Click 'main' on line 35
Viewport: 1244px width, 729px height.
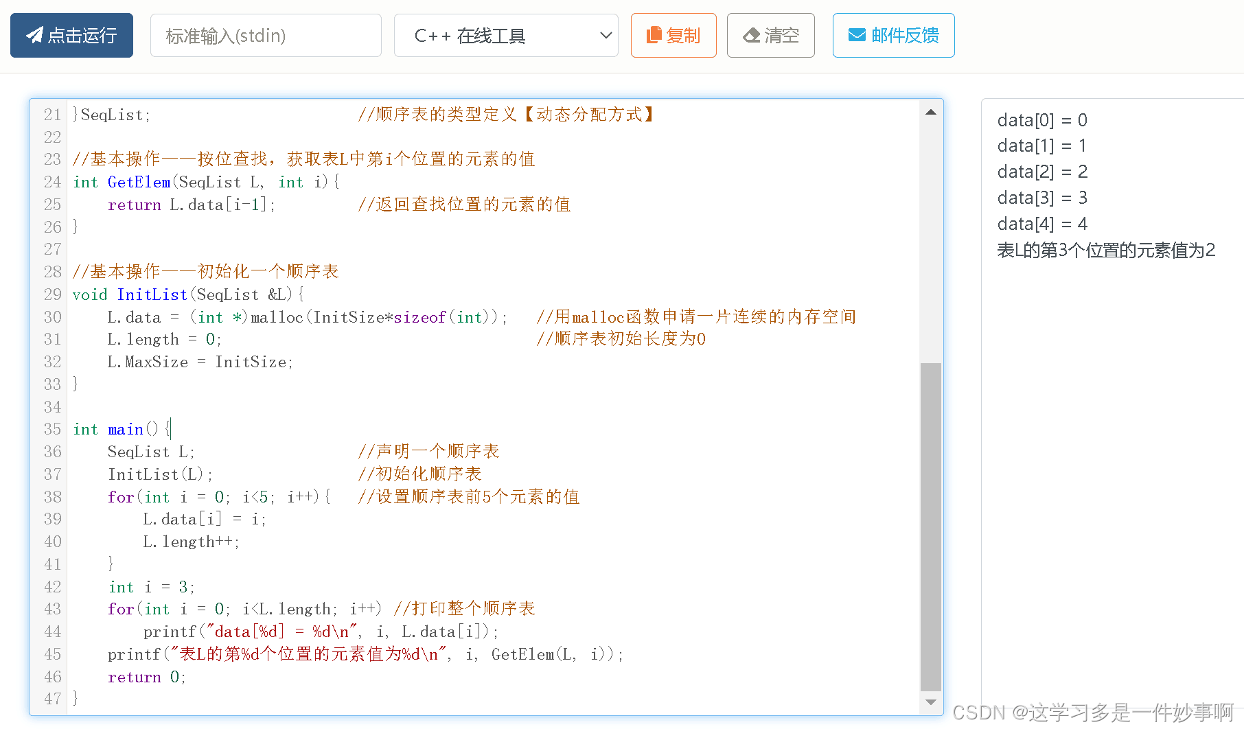(x=126, y=429)
